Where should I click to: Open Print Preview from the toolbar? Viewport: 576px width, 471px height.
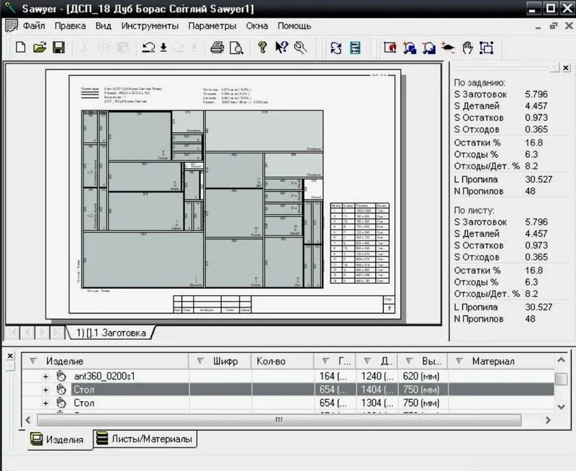[x=235, y=48]
